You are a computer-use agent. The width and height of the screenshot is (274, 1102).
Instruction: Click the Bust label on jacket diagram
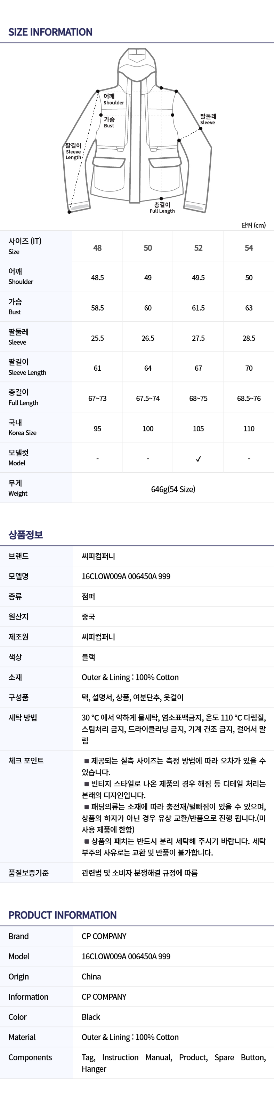[x=109, y=123]
